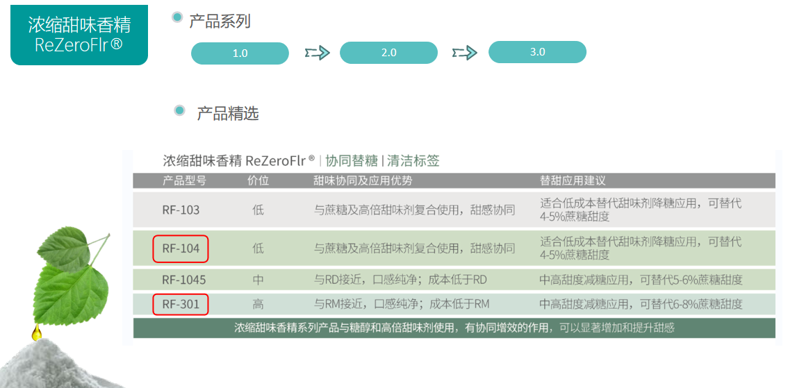Click the red-outlined RF-301 model cell
Image resolution: width=788 pixels, height=388 pixels.
(x=181, y=304)
